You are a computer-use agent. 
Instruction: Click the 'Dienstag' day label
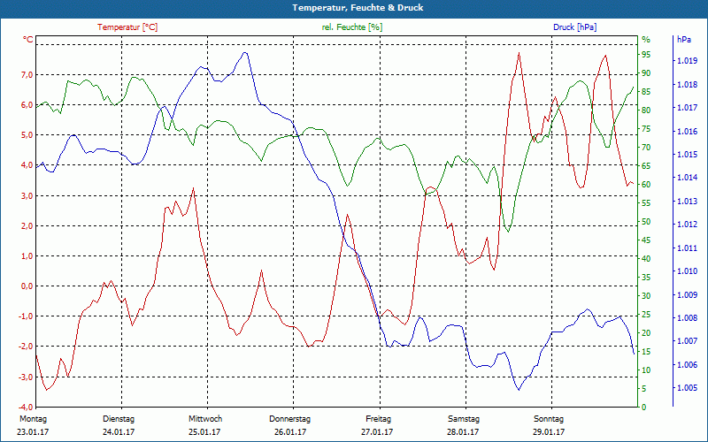119,419
